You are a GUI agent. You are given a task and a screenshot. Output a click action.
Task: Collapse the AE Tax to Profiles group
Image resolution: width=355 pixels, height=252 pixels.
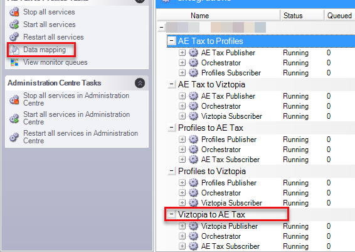click(172, 41)
